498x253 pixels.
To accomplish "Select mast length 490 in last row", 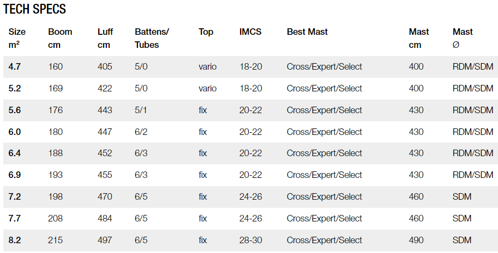I will (x=416, y=240).
